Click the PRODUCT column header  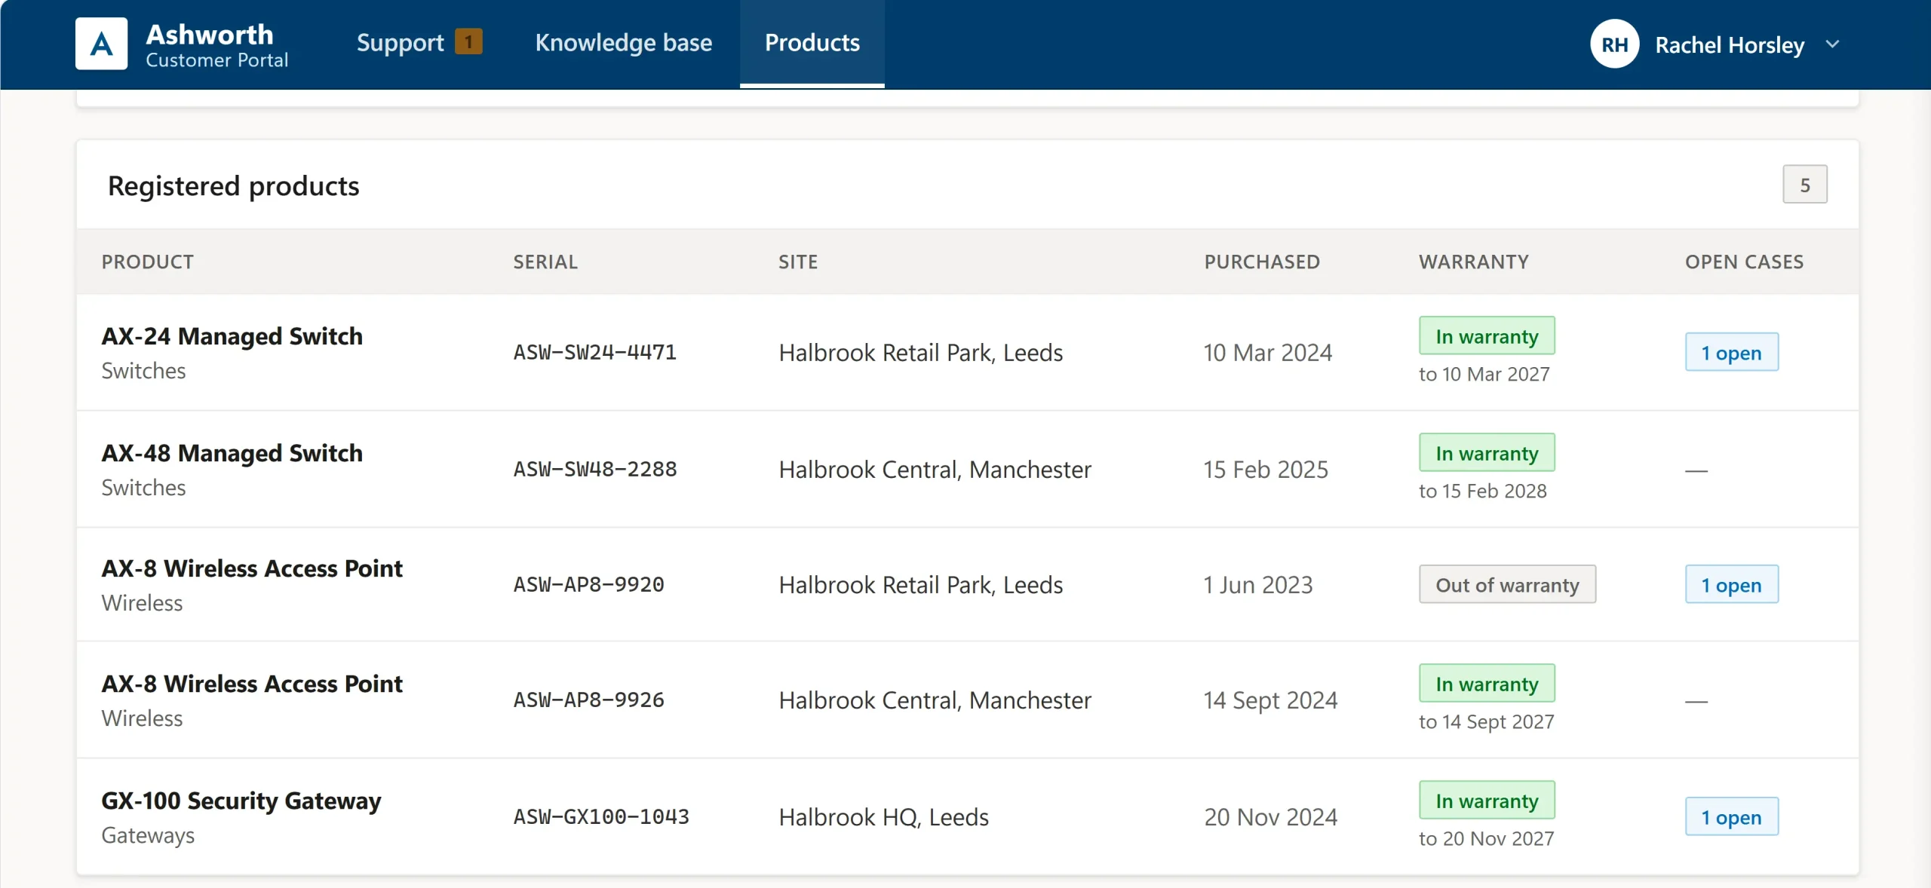[148, 262]
